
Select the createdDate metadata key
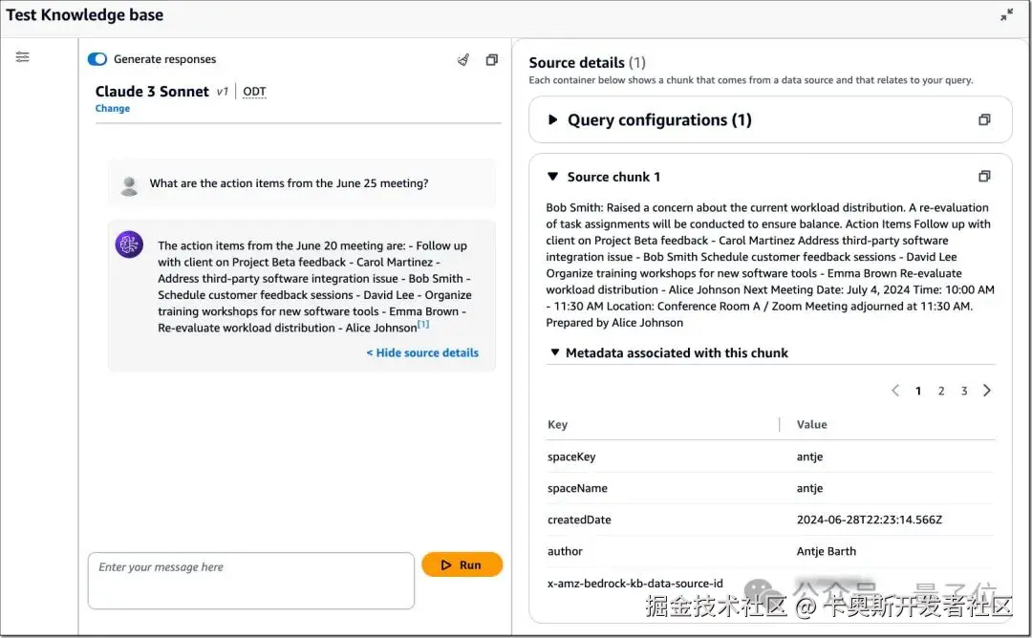[579, 520]
